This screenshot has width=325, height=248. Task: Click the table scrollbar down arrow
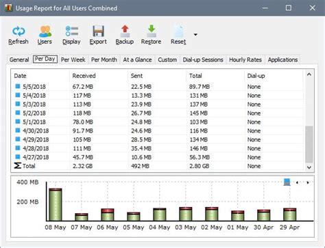coord(309,167)
